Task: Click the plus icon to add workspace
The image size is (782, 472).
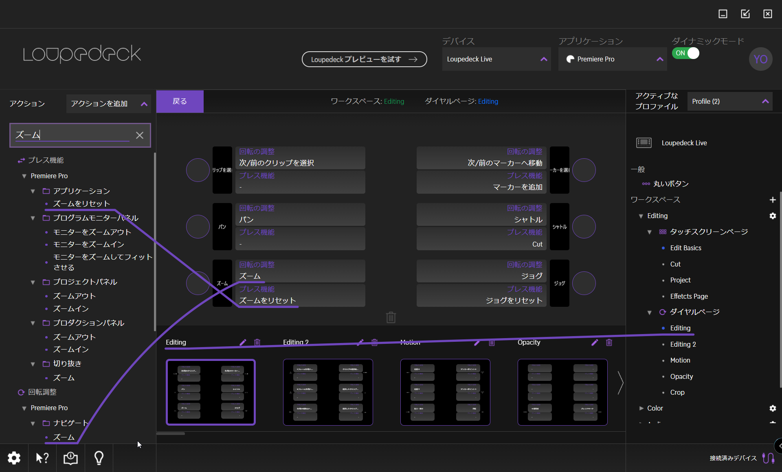Action: tap(772, 200)
